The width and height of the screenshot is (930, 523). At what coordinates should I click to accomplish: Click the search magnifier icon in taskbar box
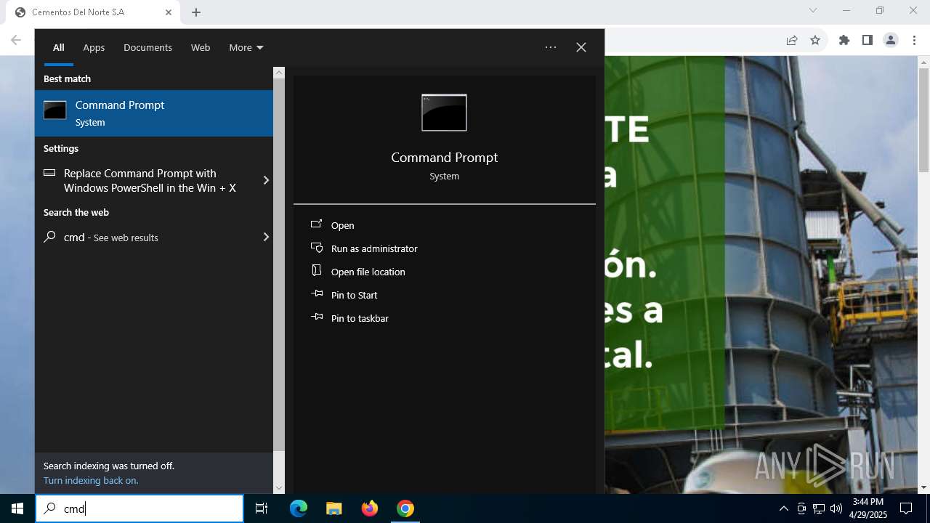(x=49, y=508)
